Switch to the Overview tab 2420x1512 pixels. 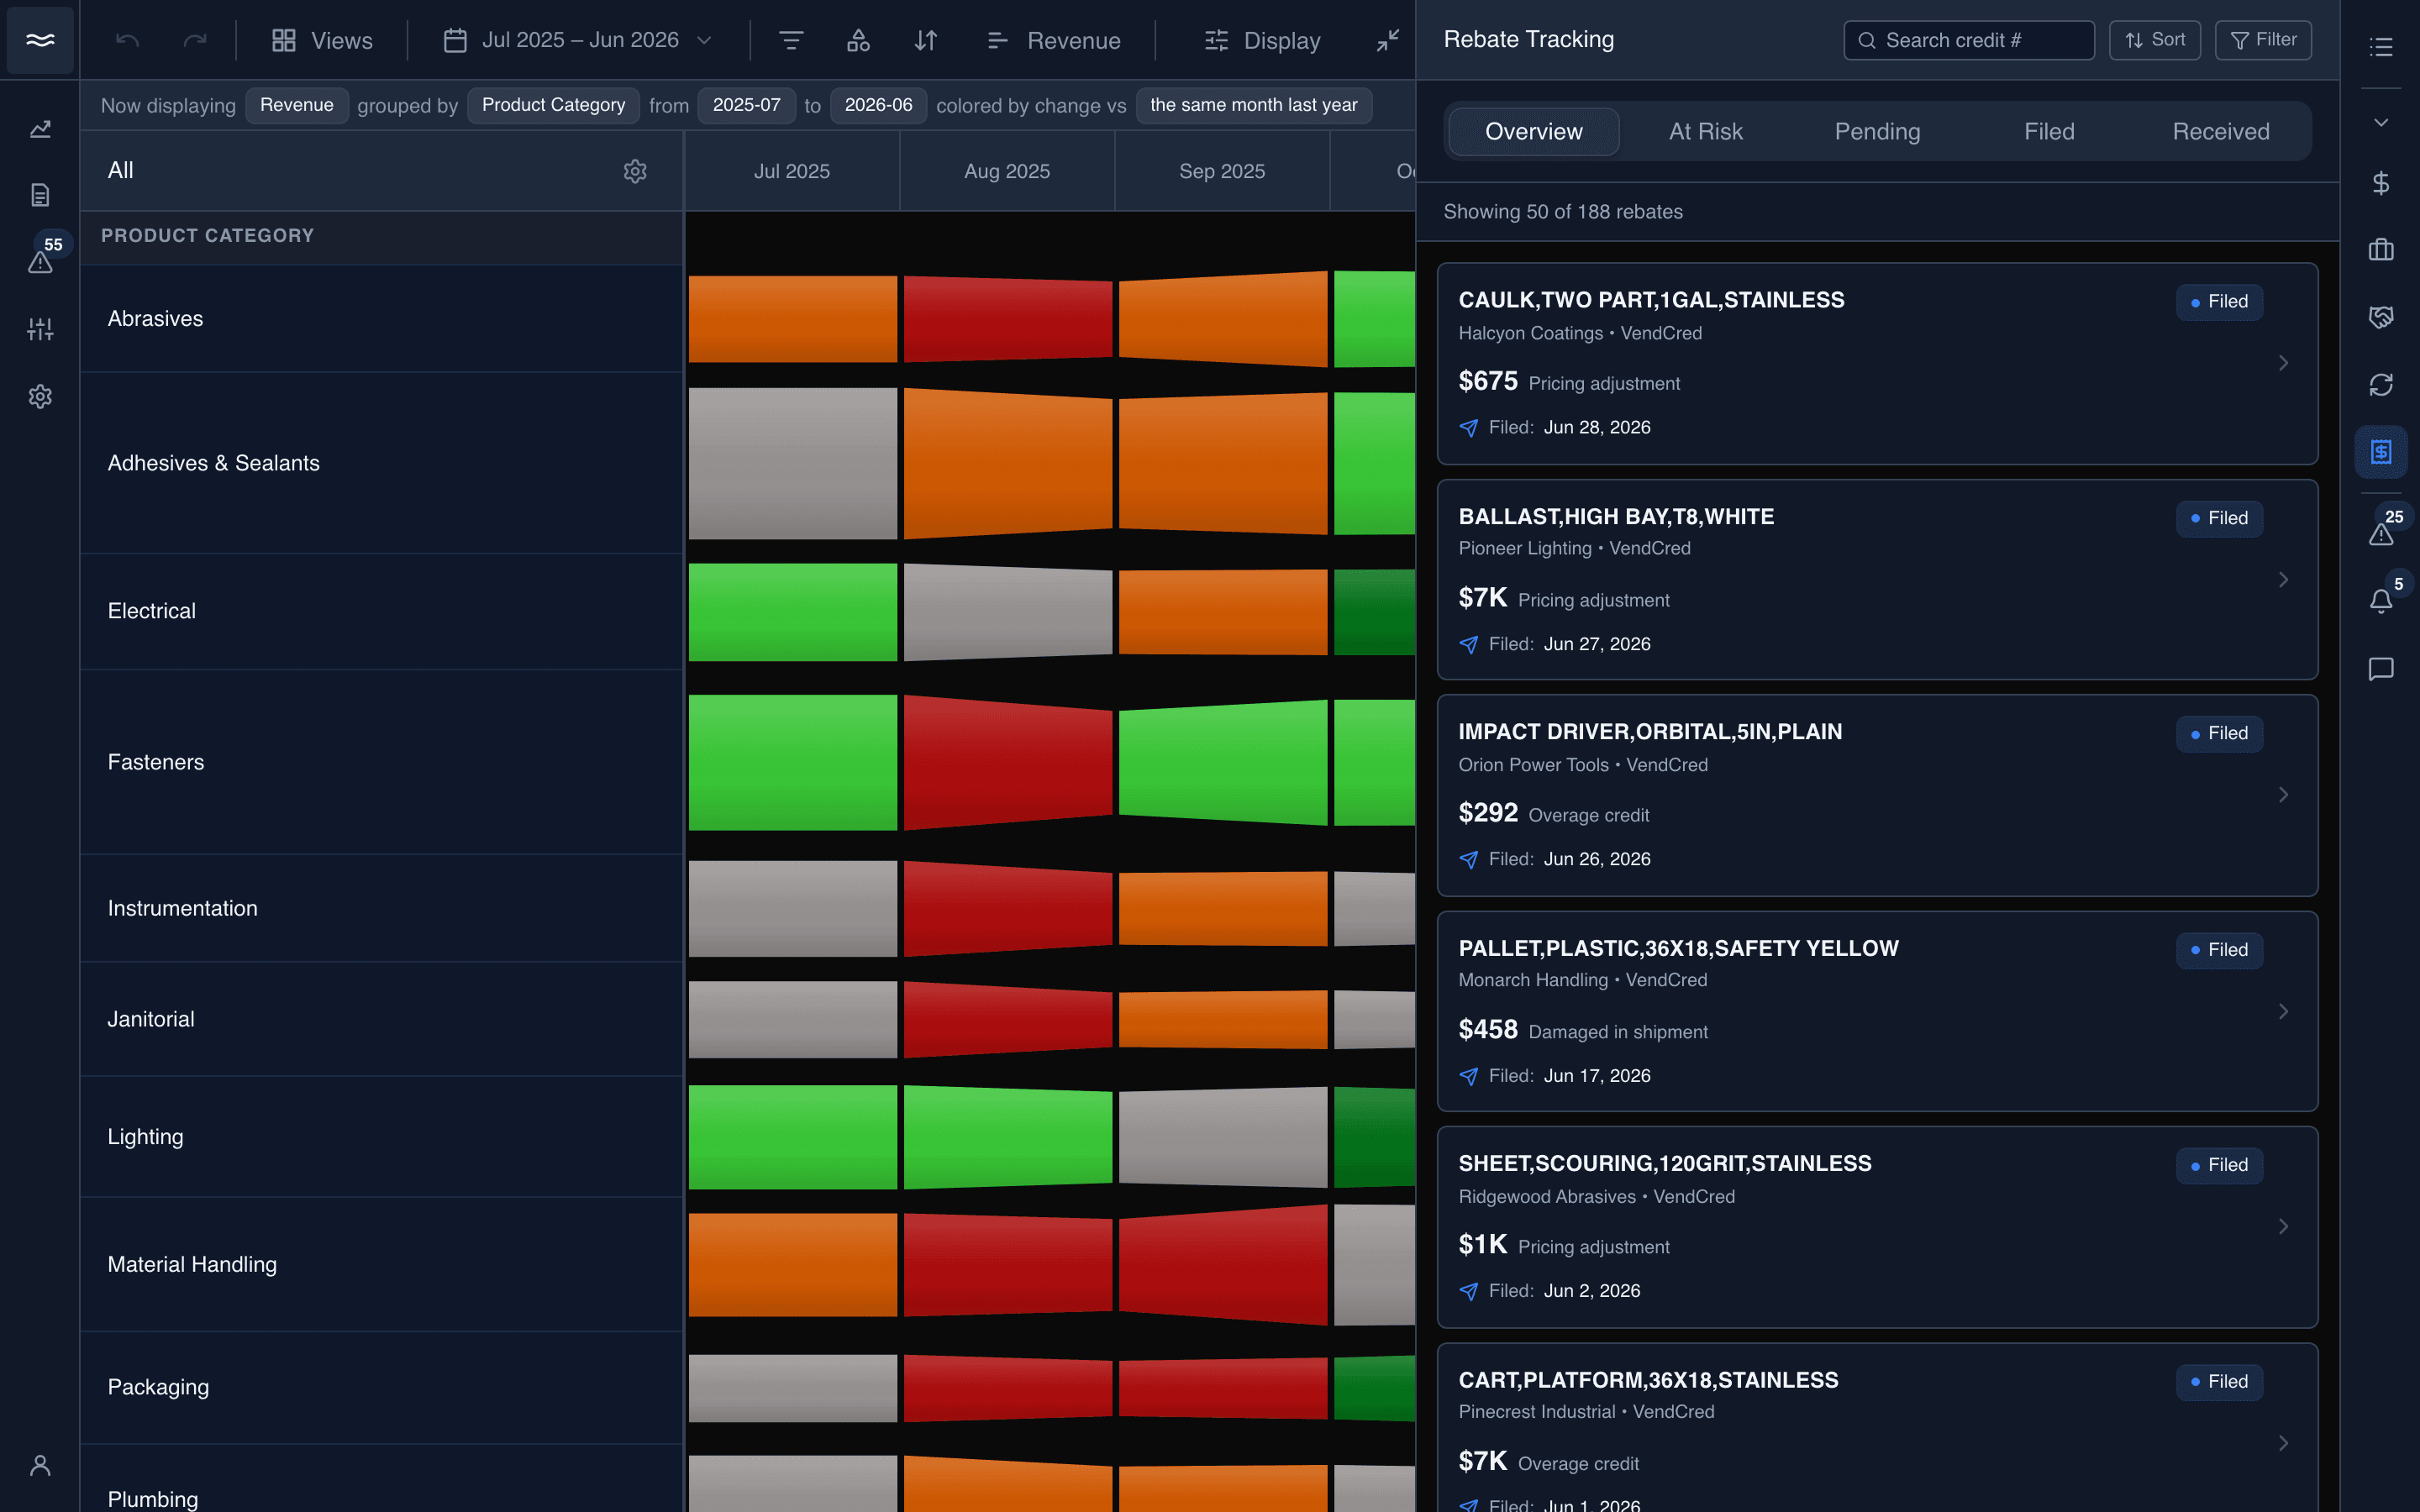click(x=1533, y=131)
